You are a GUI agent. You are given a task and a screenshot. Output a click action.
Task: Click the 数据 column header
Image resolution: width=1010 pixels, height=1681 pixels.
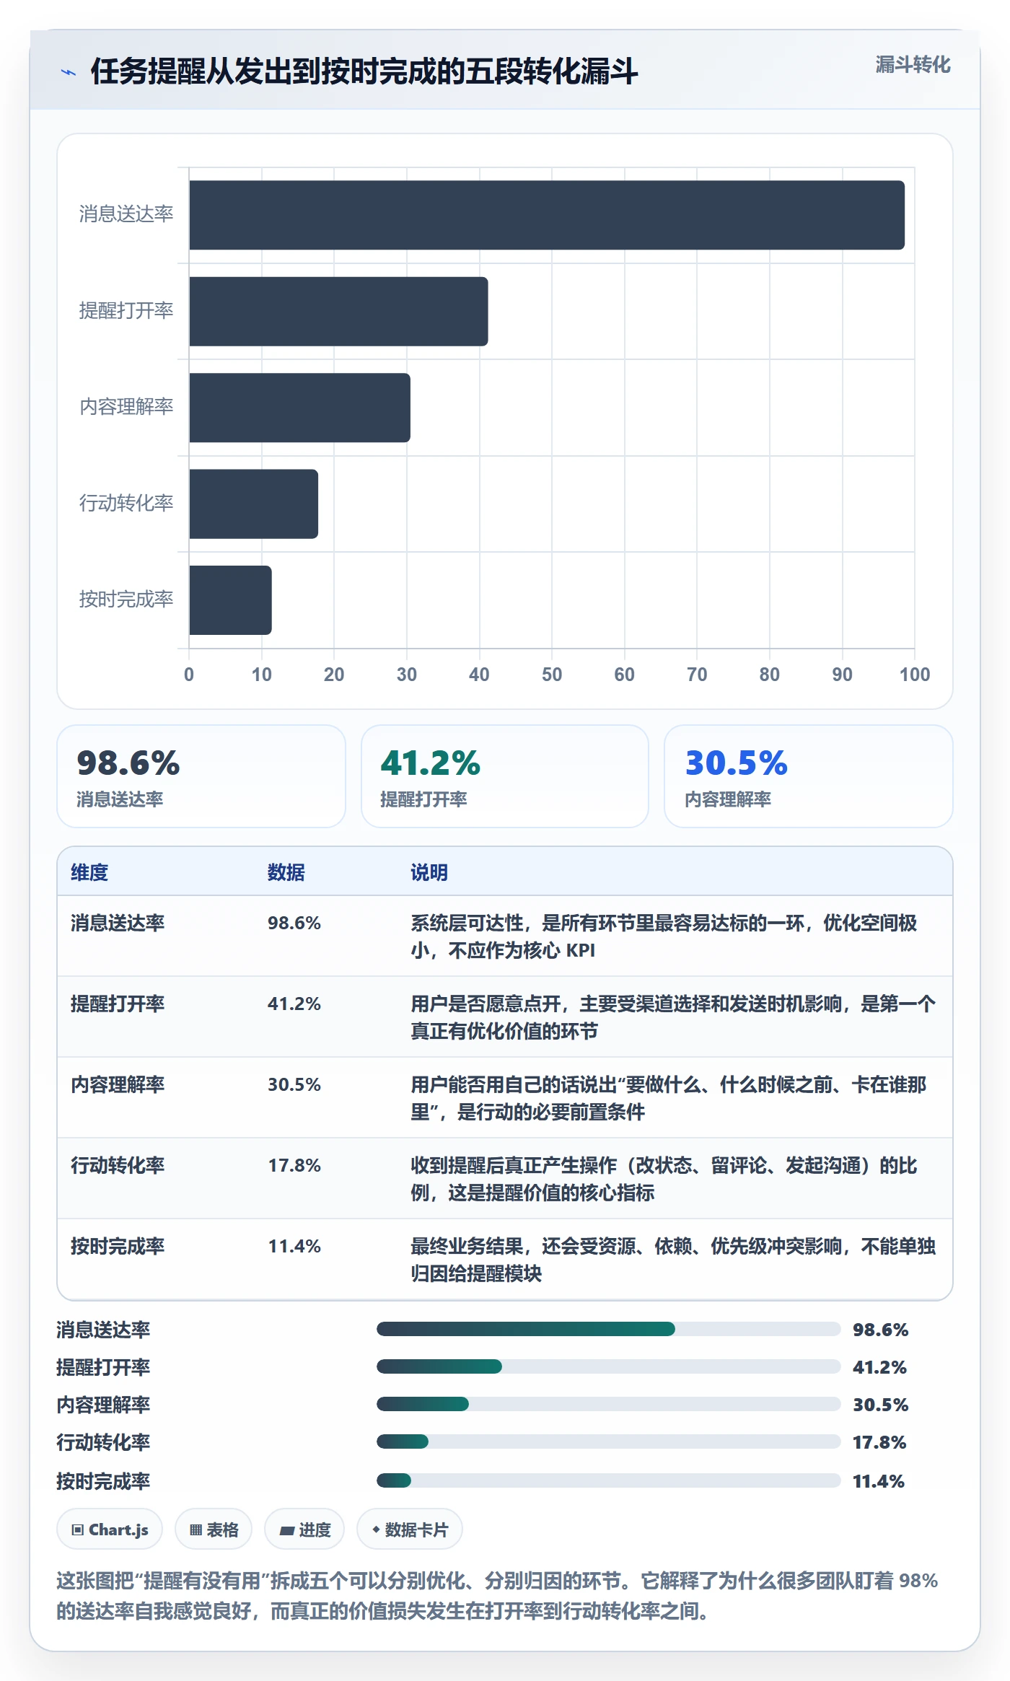(286, 872)
